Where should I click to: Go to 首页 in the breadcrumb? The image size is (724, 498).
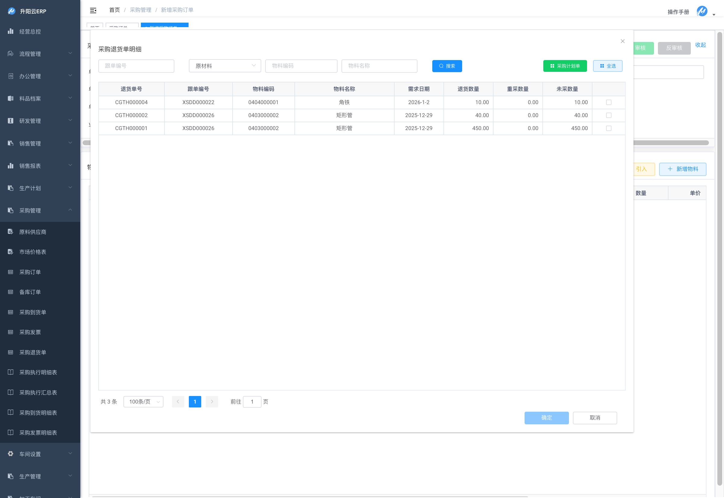[x=114, y=10]
